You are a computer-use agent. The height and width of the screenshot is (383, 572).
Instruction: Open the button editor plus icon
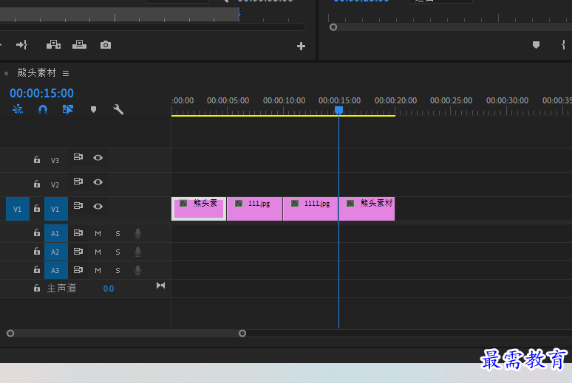tap(301, 46)
